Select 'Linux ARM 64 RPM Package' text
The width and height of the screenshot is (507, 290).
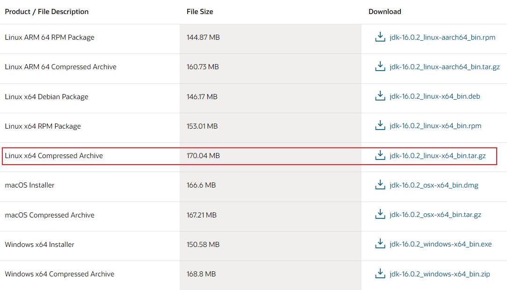coord(50,37)
